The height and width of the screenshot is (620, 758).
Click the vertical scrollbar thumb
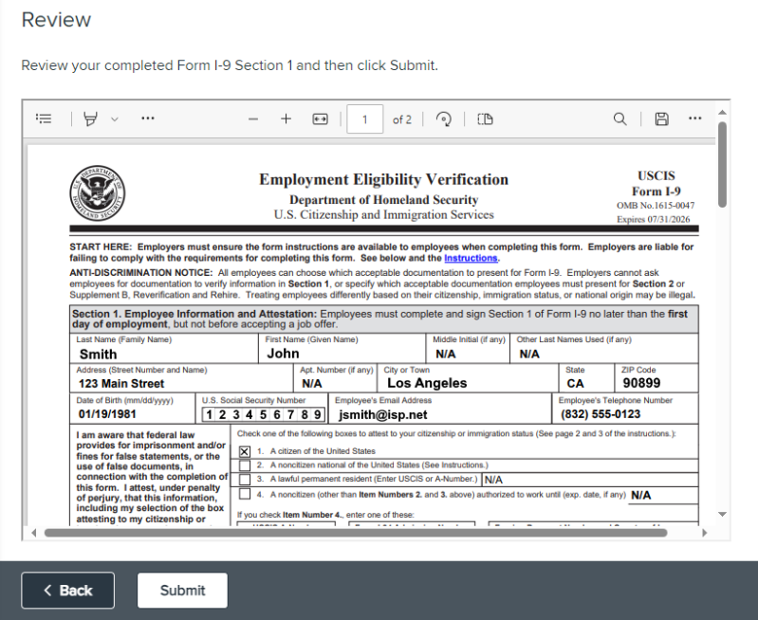(722, 164)
